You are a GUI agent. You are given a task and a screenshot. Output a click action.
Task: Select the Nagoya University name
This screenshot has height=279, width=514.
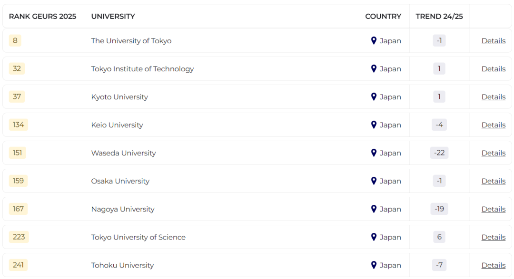(x=123, y=209)
